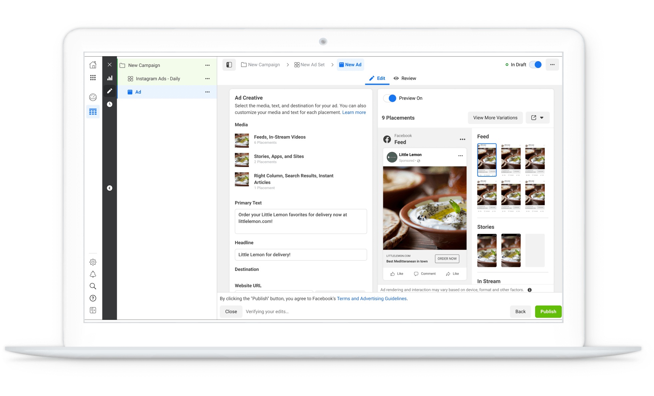
Task: Open notifications bell icon
Action: tap(93, 274)
